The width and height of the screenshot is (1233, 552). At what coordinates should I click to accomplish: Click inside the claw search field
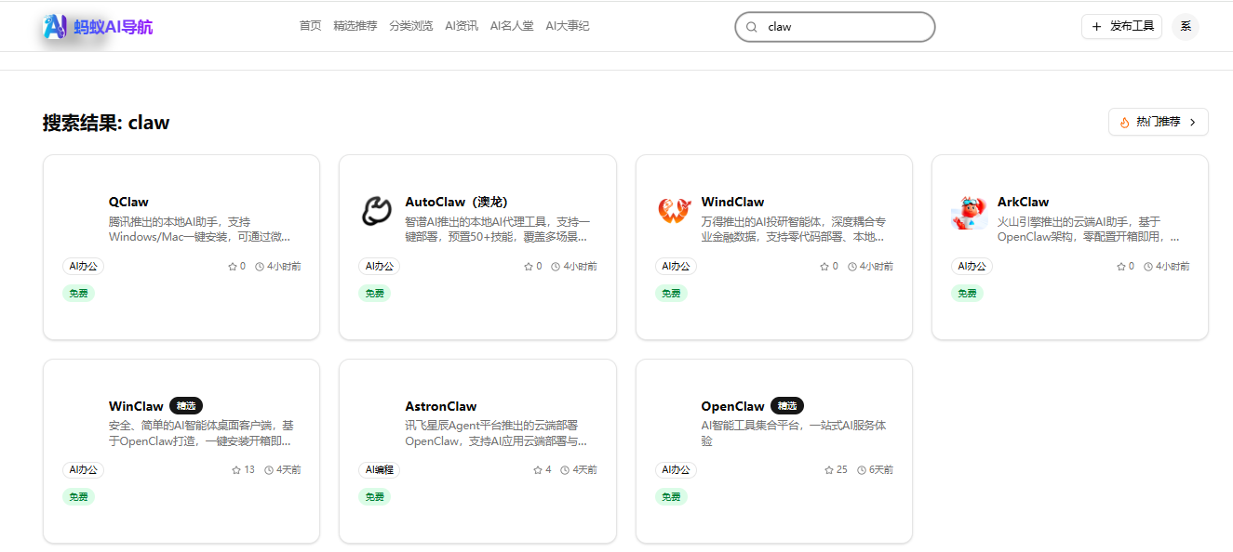coord(838,26)
